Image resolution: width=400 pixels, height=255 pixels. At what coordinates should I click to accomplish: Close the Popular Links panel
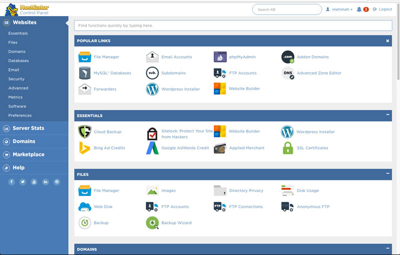[387, 41]
